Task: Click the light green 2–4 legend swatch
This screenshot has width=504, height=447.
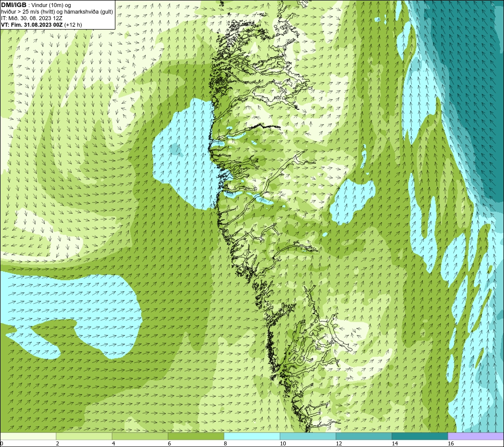Action: [84, 436]
